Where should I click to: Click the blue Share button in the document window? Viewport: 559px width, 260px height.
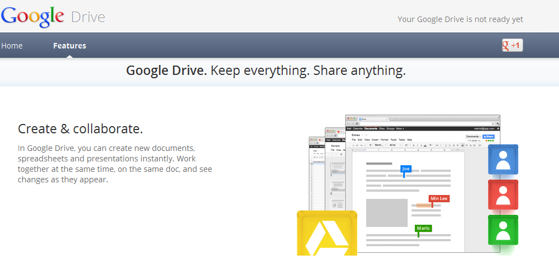pos(488,136)
